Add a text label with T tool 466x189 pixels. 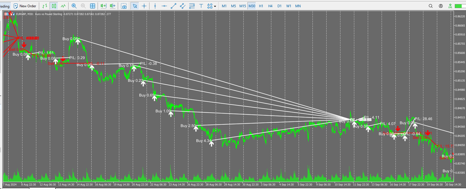coord(201,6)
